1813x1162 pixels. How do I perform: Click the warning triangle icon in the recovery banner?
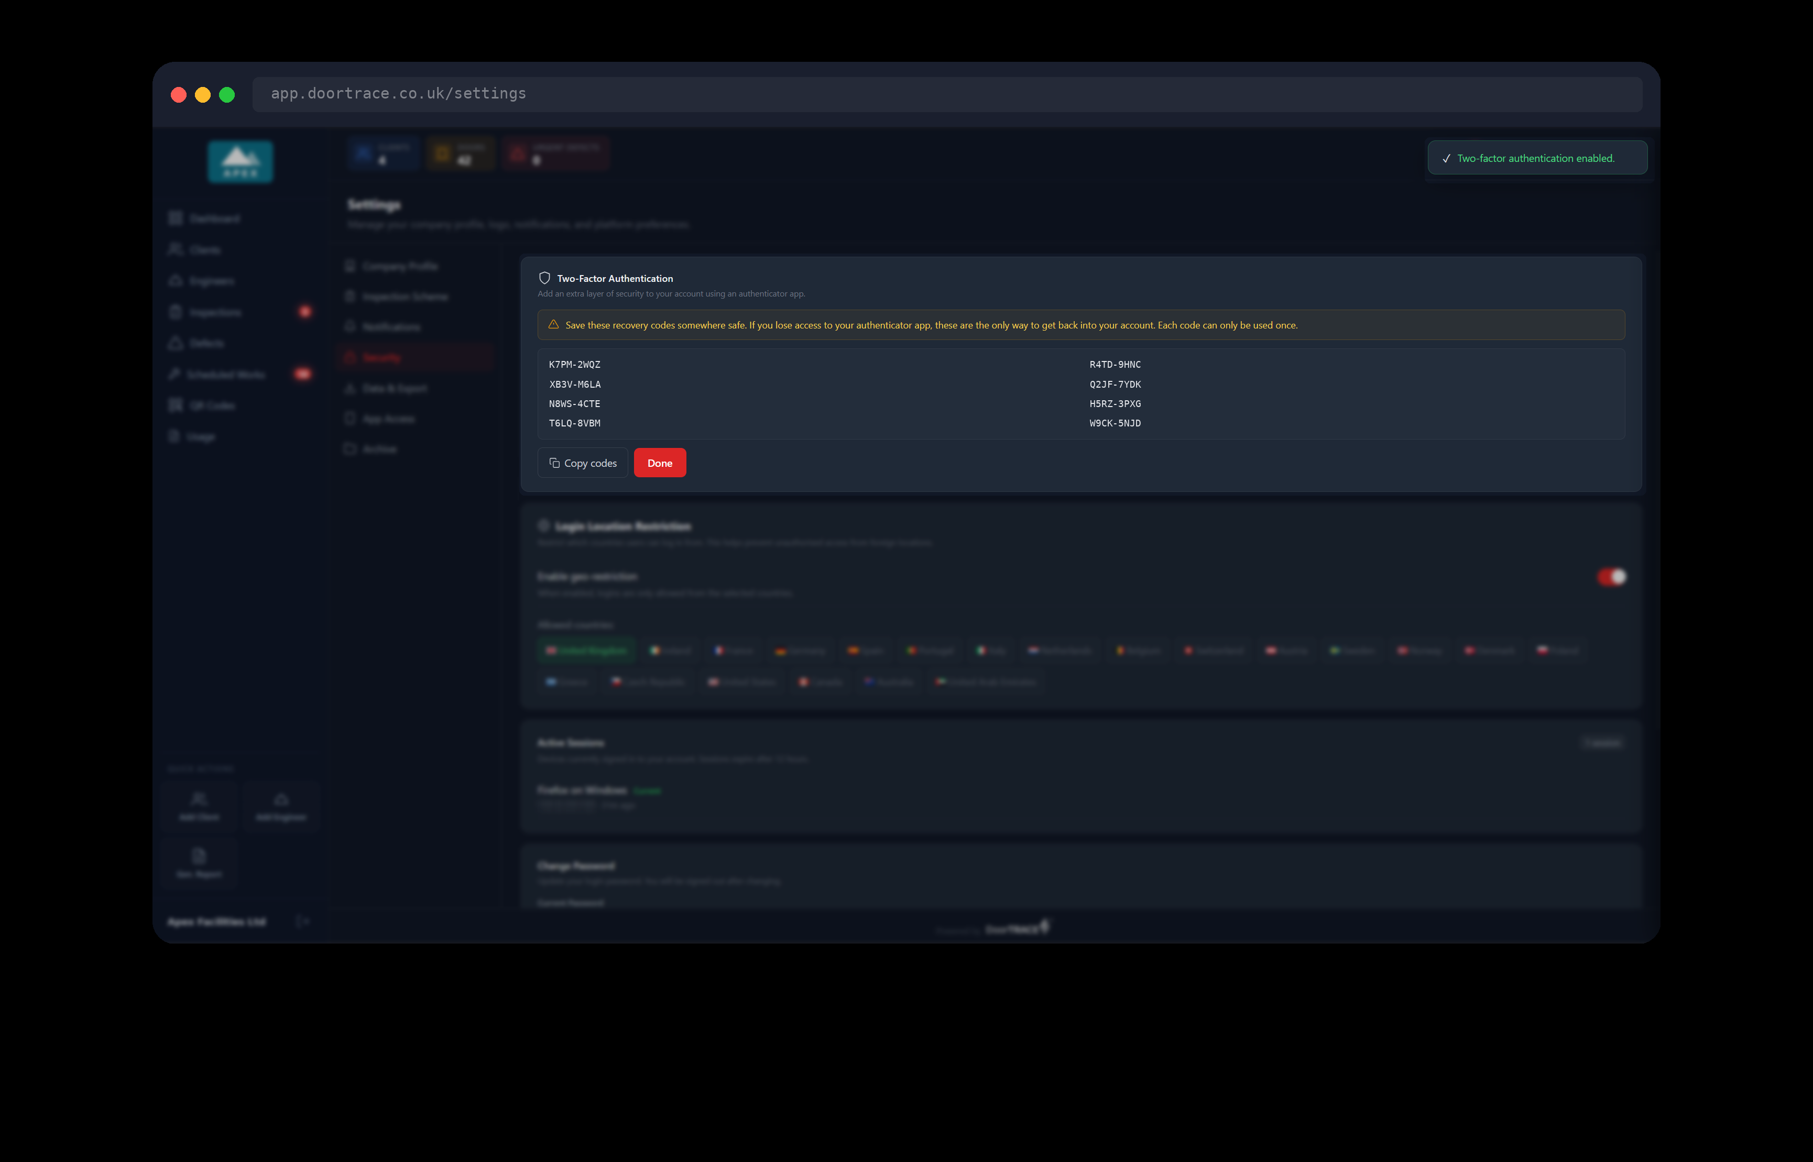pyautogui.click(x=553, y=324)
